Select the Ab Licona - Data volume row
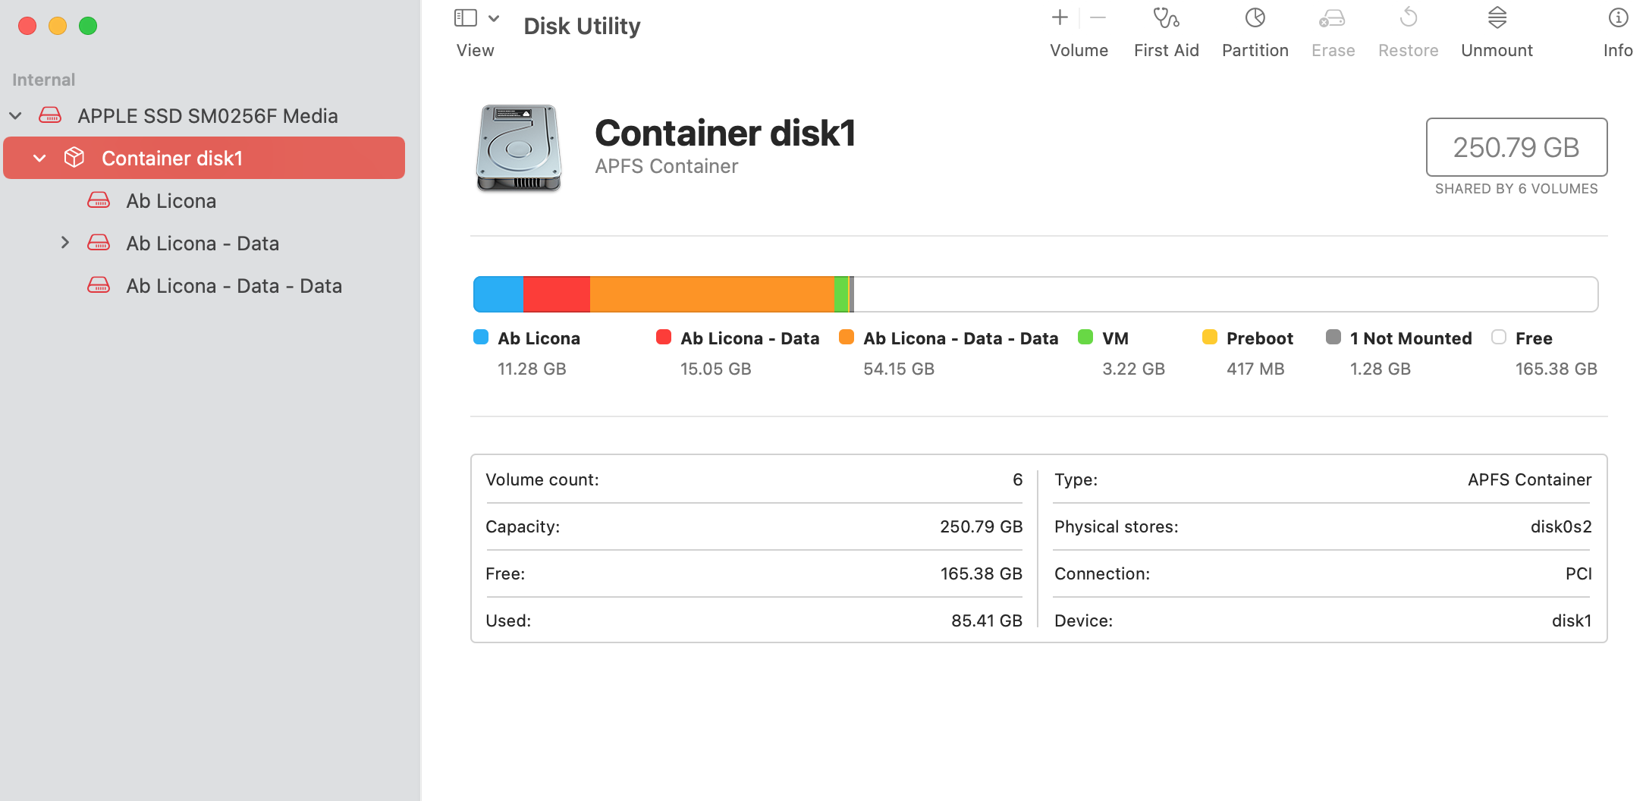 tap(204, 243)
